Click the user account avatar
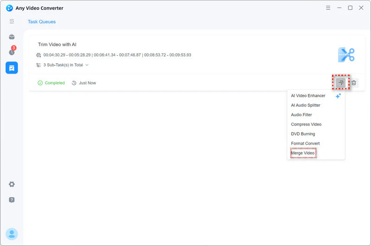The height and width of the screenshot is (246, 371). tap(12, 234)
